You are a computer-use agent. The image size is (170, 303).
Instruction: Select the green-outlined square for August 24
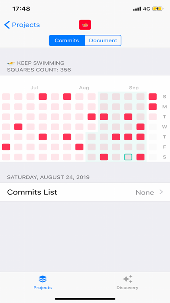click(128, 157)
